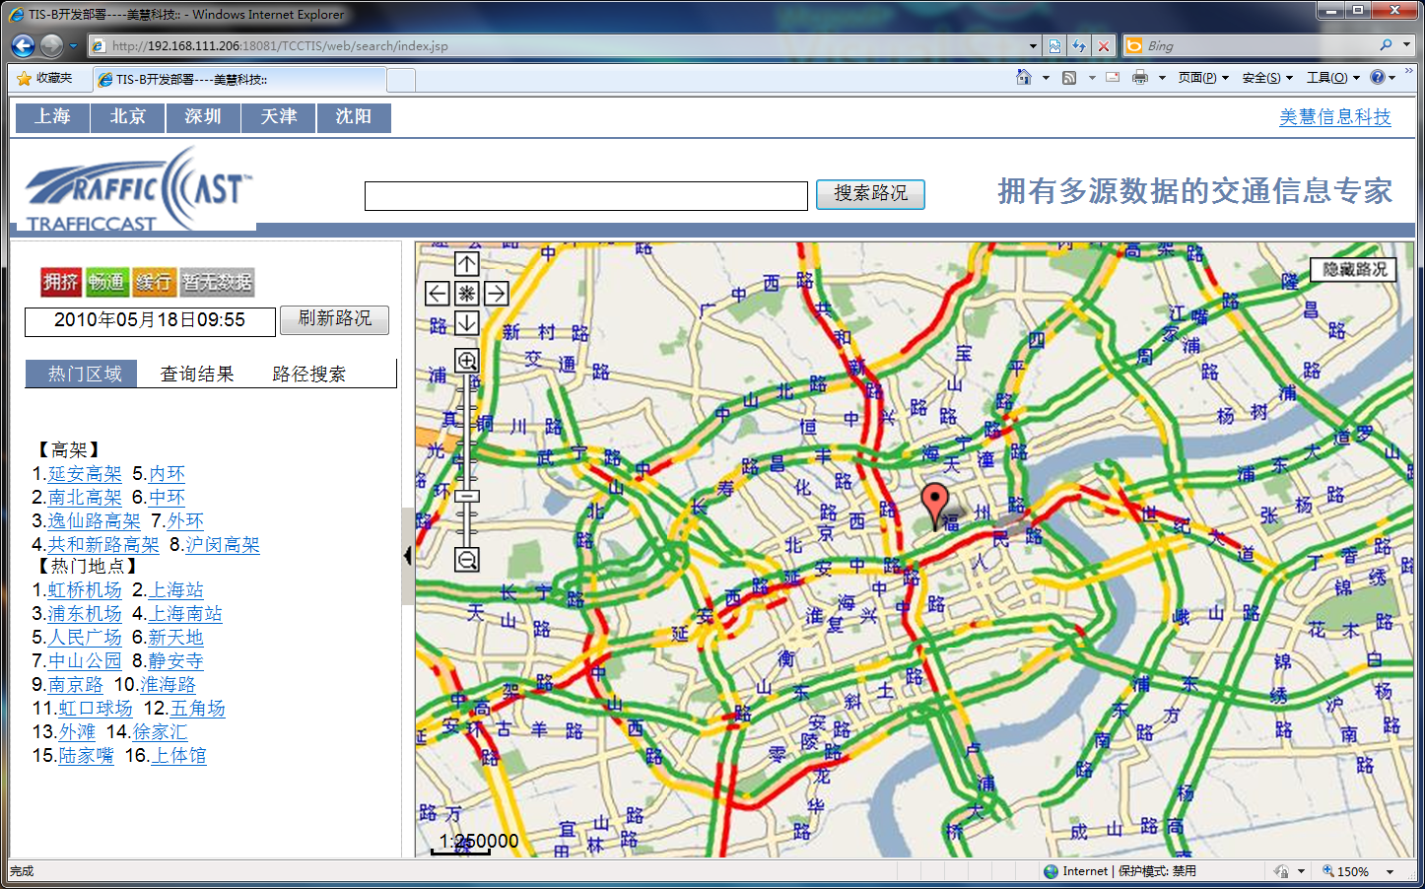Toggle the 隐藏路况 hide-traffic button
The image size is (1425, 889).
[x=1354, y=269]
